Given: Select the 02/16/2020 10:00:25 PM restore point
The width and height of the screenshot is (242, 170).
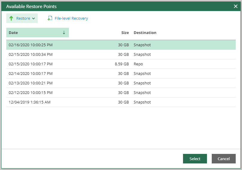Looking at the screenshot, I should 121,45.
